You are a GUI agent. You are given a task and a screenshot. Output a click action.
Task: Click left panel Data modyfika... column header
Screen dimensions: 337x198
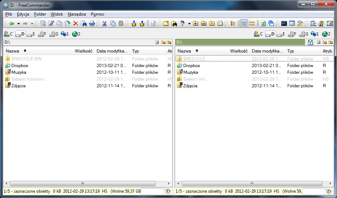pyautogui.click(x=112, y=51)
